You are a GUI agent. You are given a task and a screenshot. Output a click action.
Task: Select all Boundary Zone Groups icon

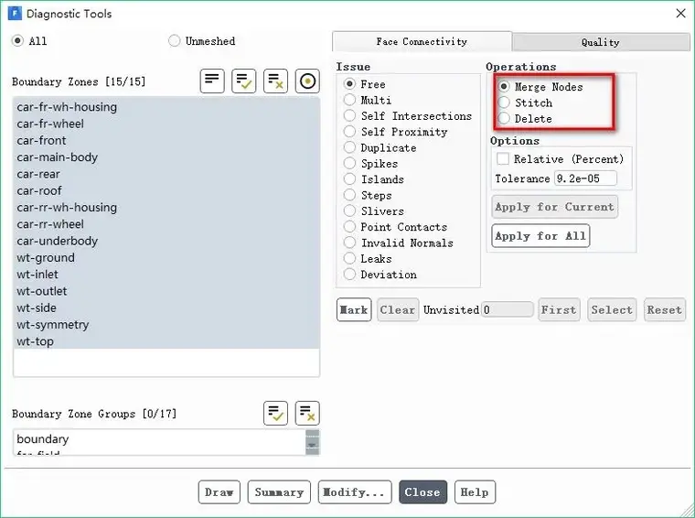pyautogui.click(x=275, y=414)
